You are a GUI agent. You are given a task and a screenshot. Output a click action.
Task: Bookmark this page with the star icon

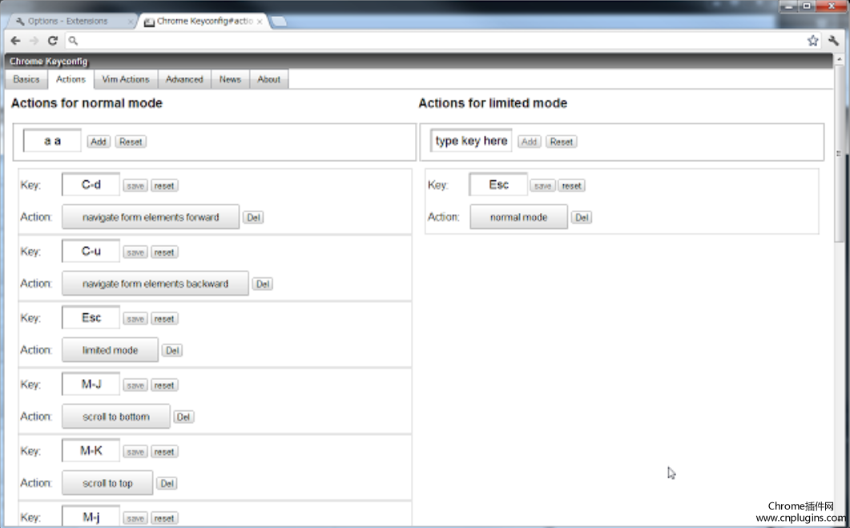click(812, 41)
